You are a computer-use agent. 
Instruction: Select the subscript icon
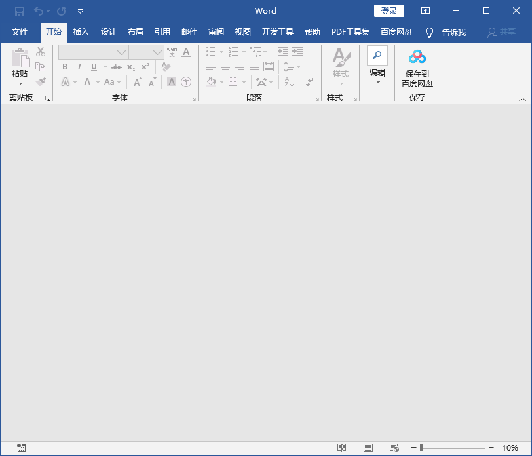[130, 67]
